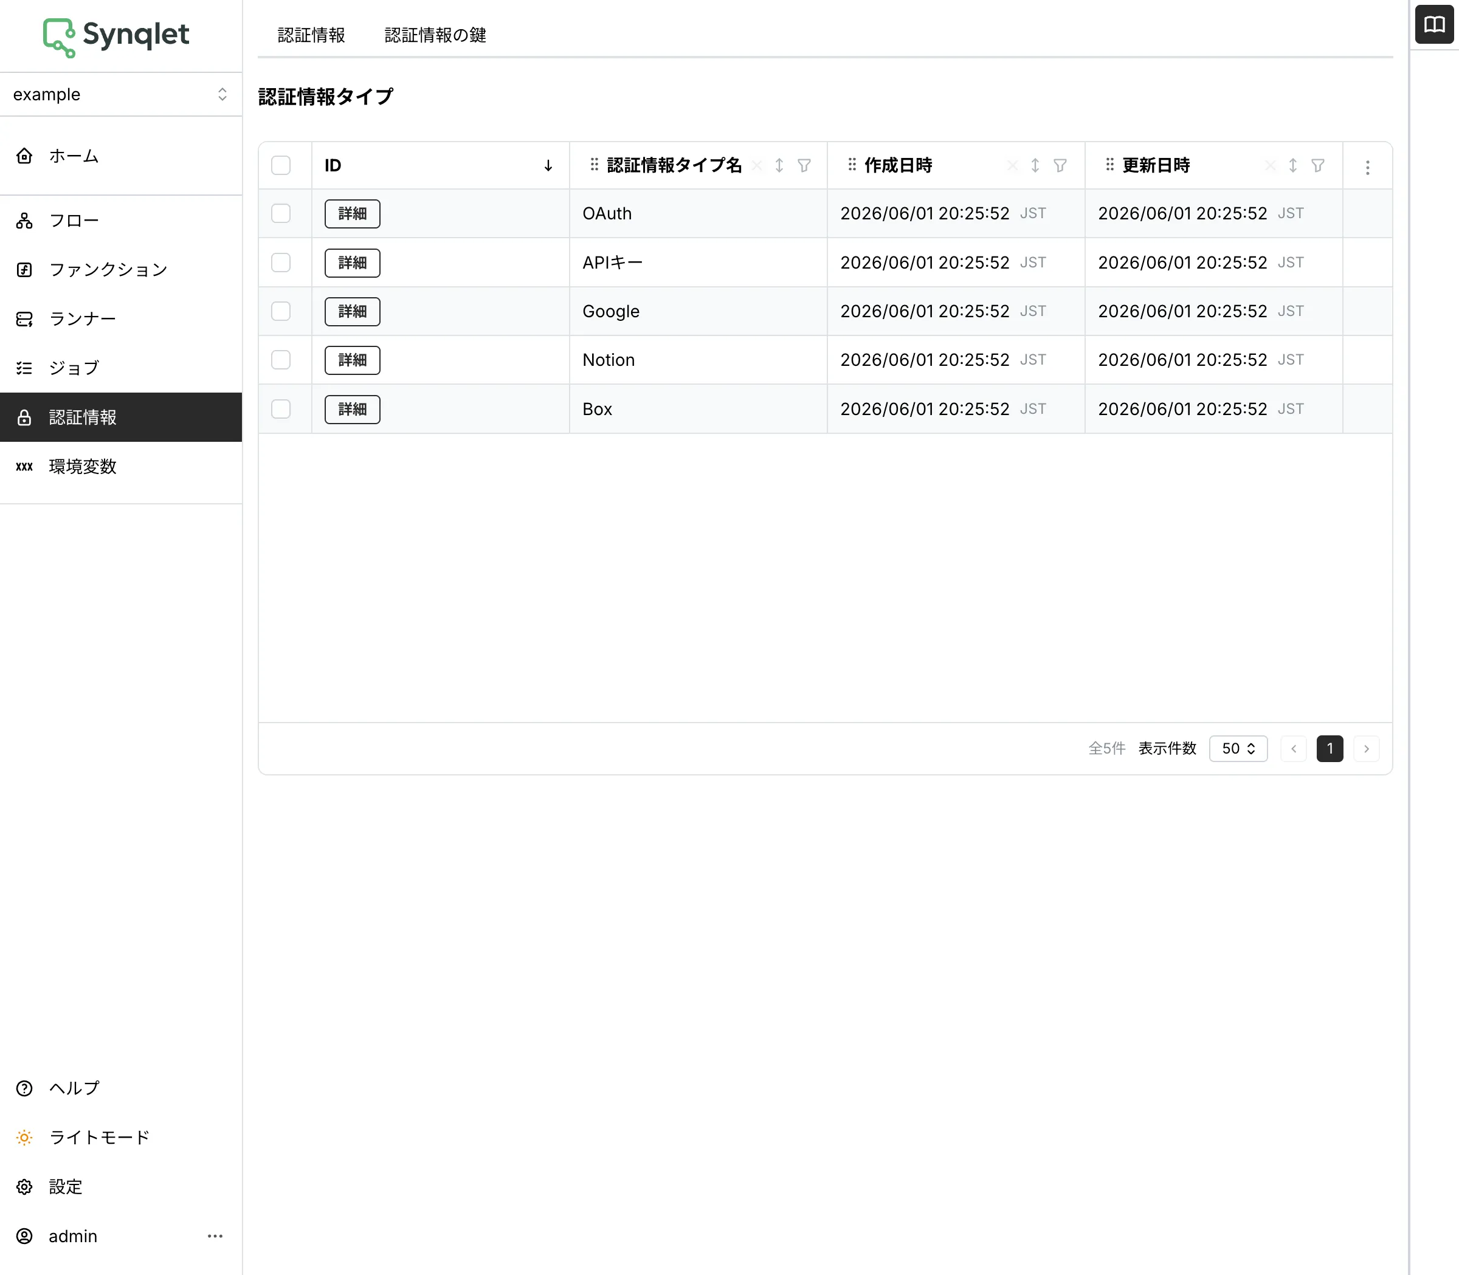
Task: Check the Google row checkbox
Action: [x=281, y=311]
